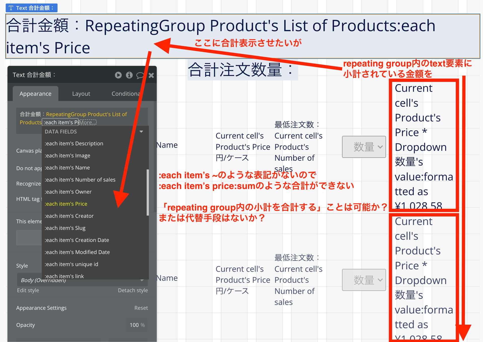Click Detach style link

click(133, 290)
